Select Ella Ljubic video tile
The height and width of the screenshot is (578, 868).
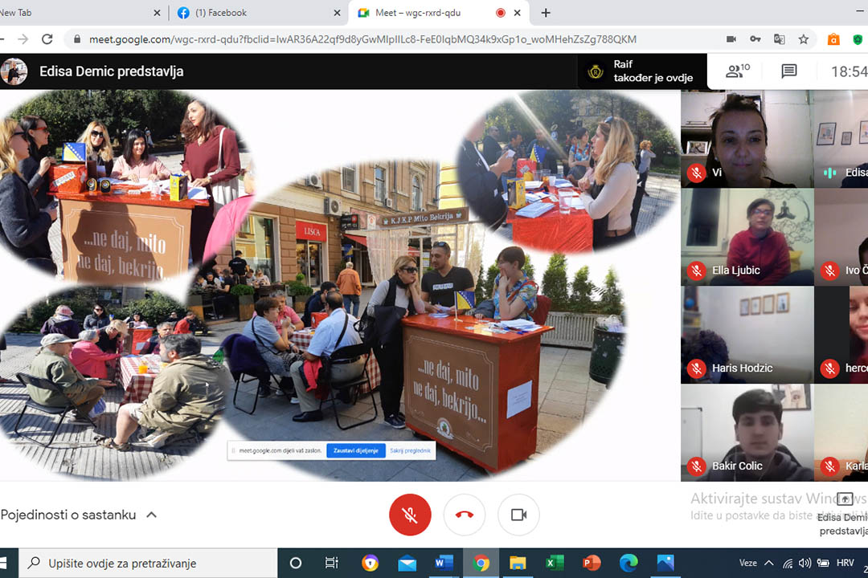[747, 237]
